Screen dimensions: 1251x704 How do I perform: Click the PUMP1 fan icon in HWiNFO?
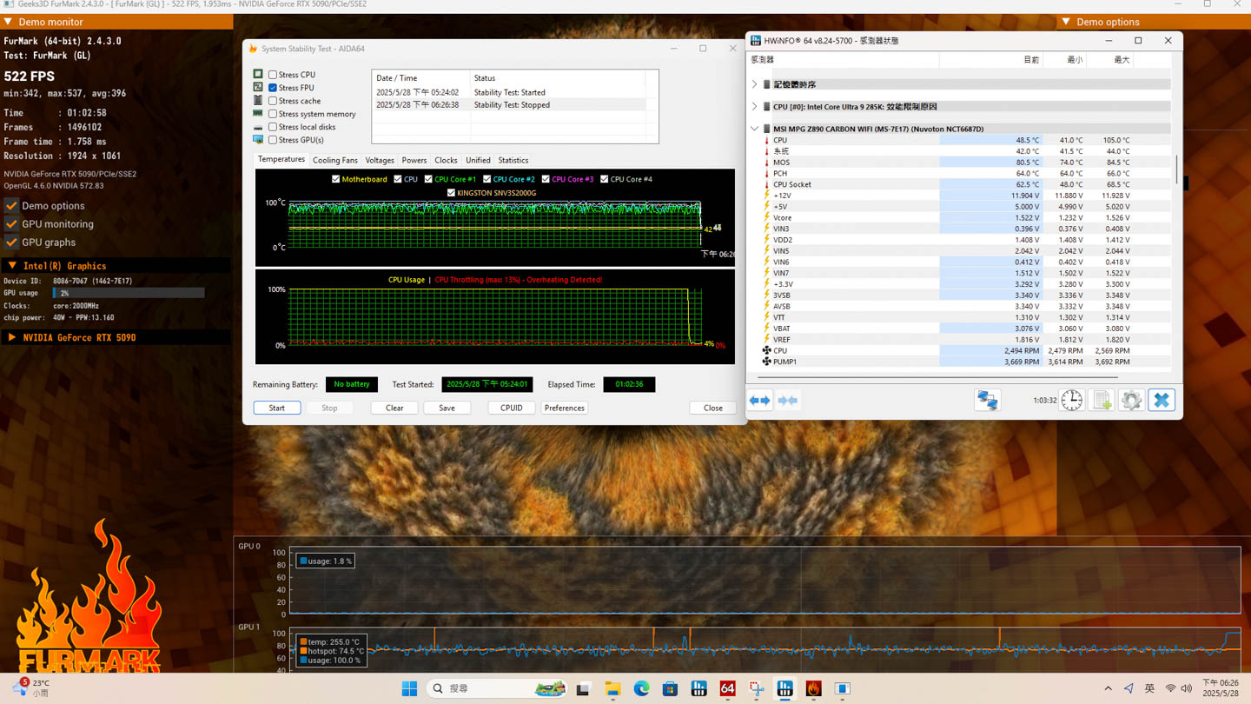point(766,362)
